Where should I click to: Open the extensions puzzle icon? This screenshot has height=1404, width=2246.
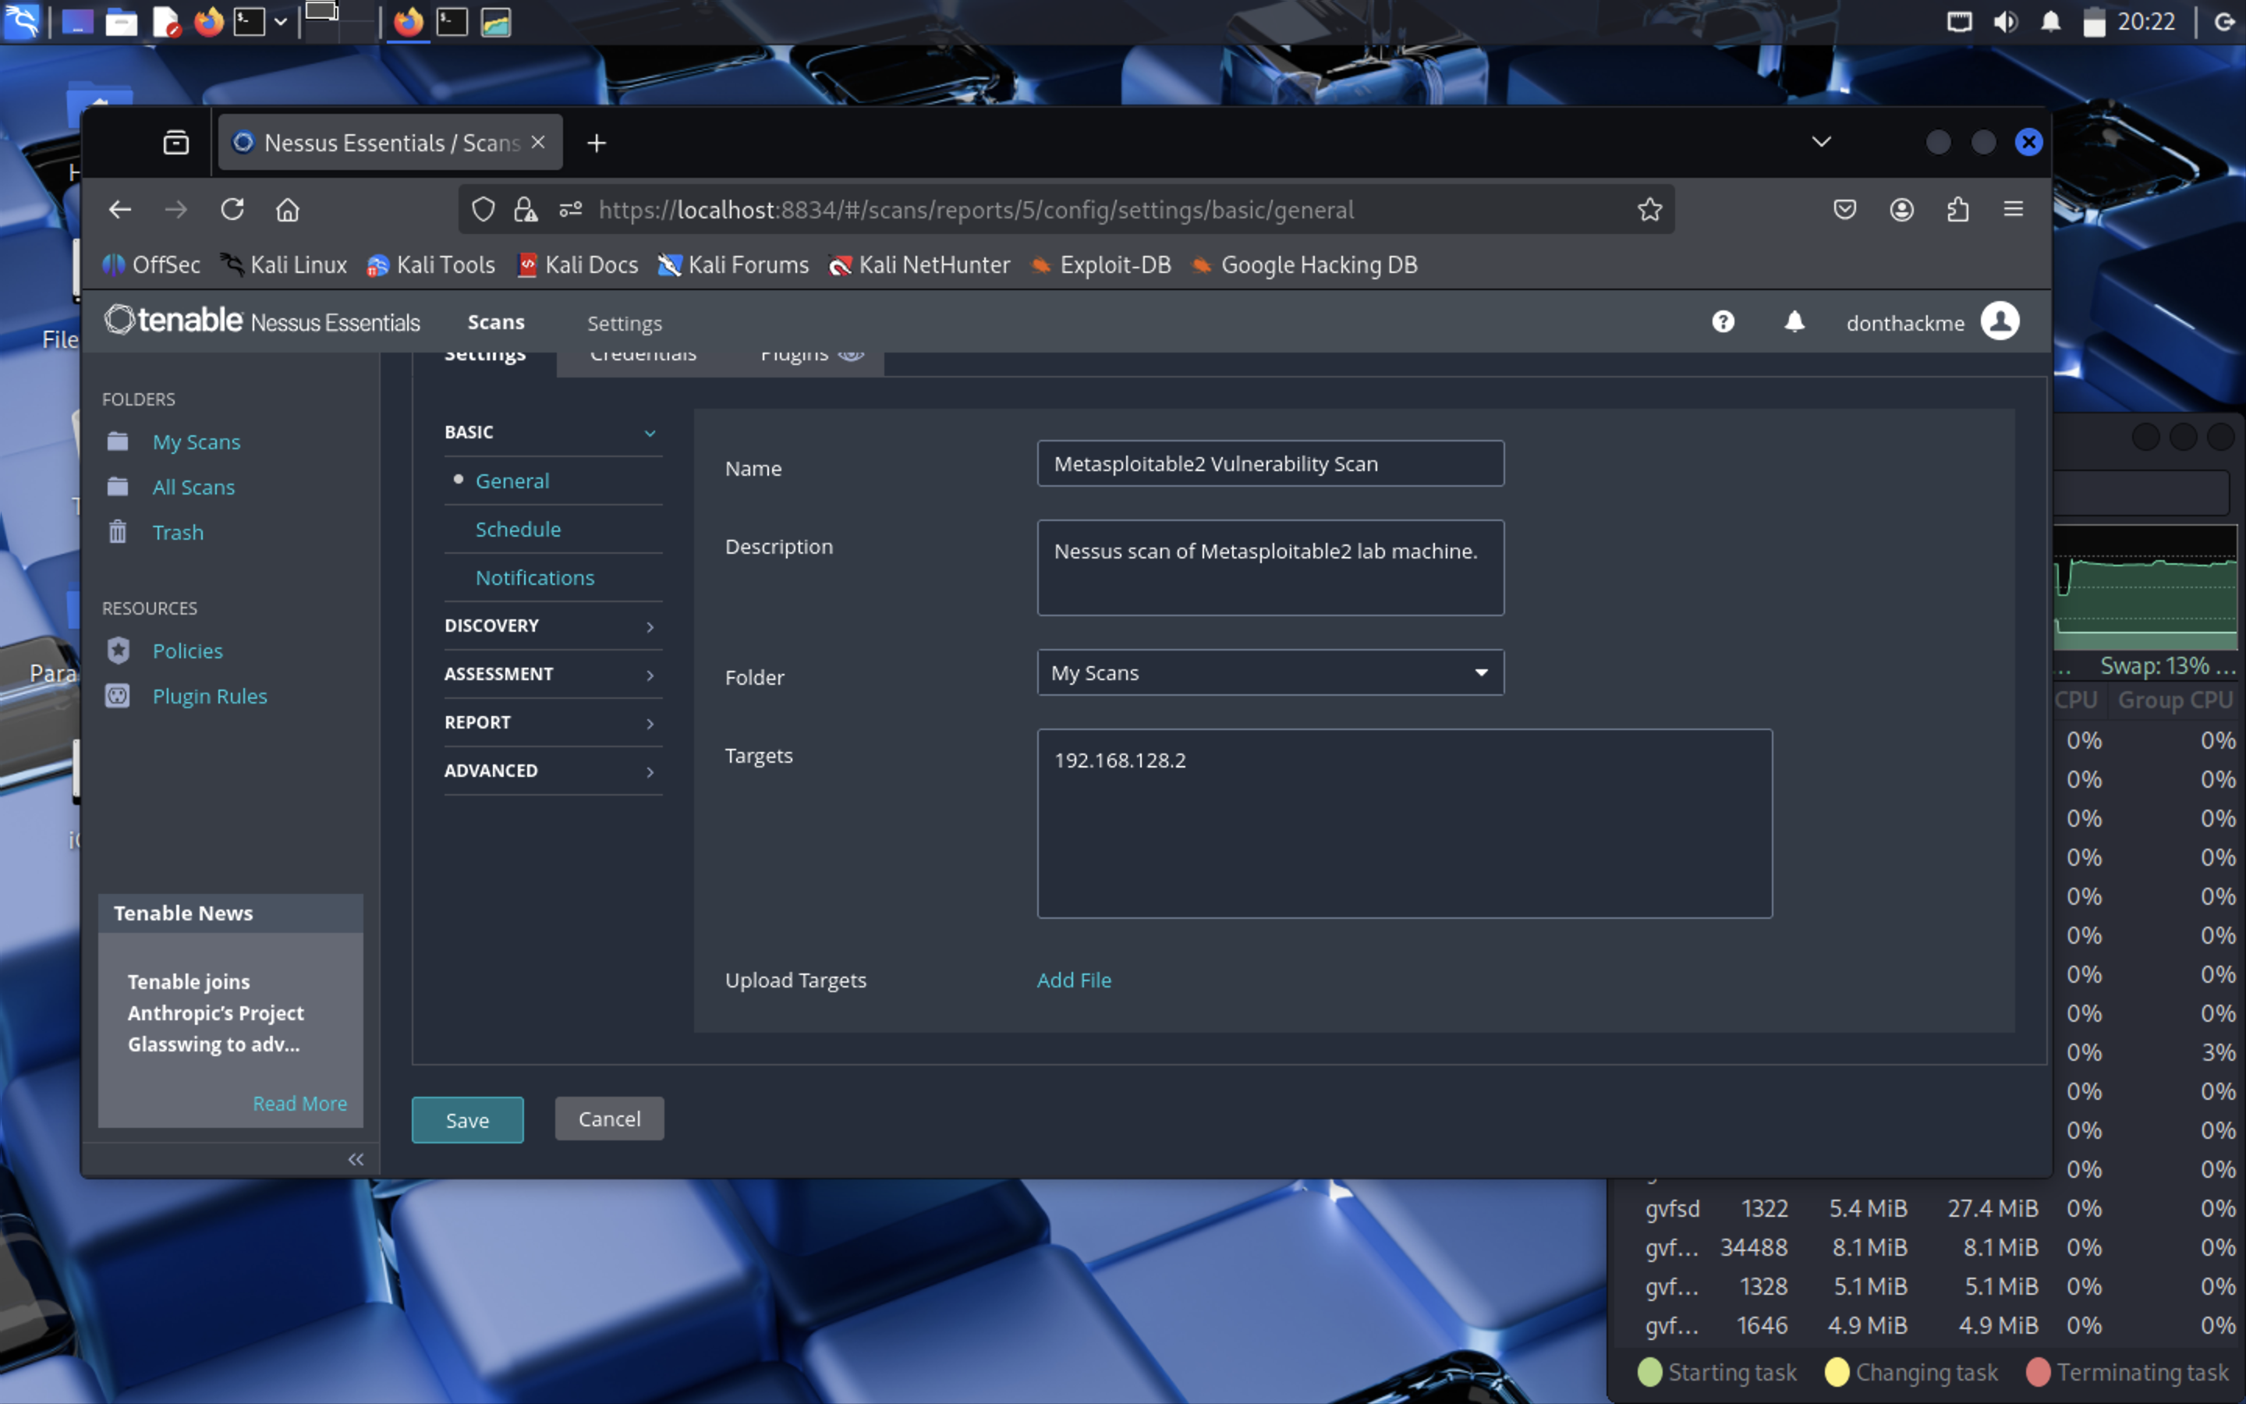pos(1957,209)
